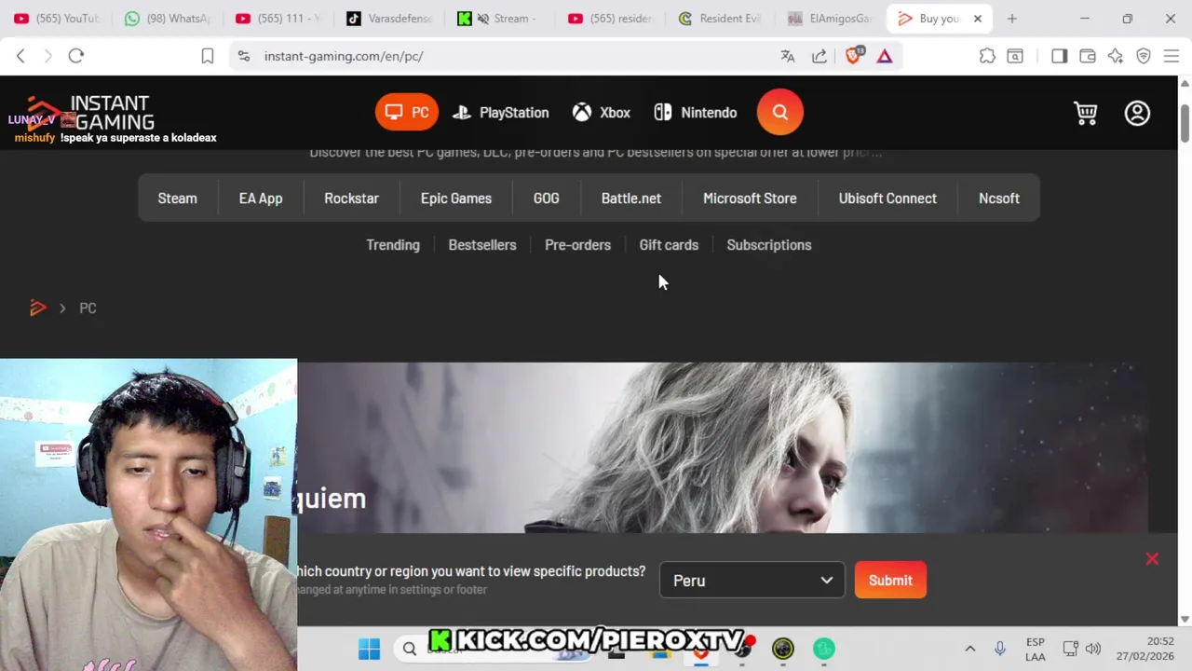The width and height of the screenshot is (1192, 671).
Task: Open Brave Shields lion icon
Action: [x=853, y=56]
